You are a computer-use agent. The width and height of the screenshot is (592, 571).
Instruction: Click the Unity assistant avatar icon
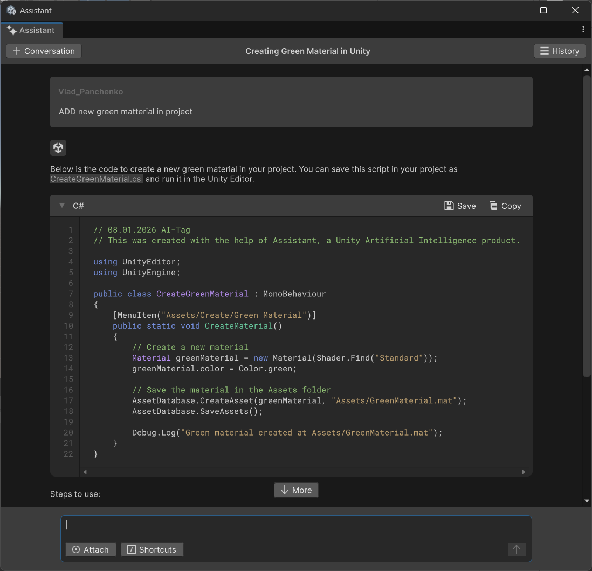(x=58, y=148)
